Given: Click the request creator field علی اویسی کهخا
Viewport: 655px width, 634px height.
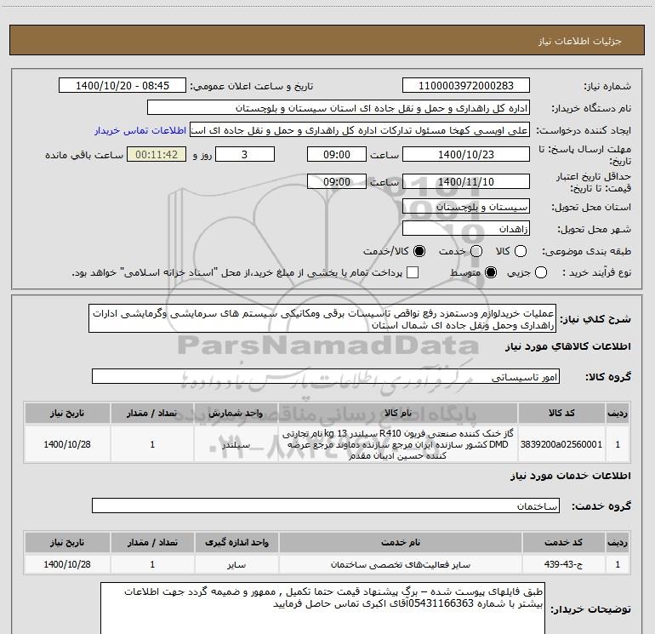Looking at the screenshot, I should point(360,130).
